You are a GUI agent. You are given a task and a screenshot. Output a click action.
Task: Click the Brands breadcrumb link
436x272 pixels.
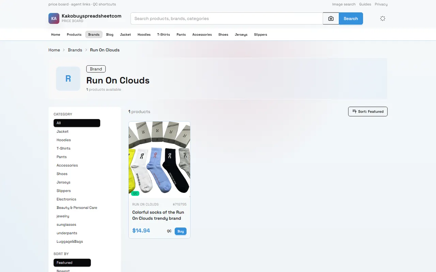(75, 50)
